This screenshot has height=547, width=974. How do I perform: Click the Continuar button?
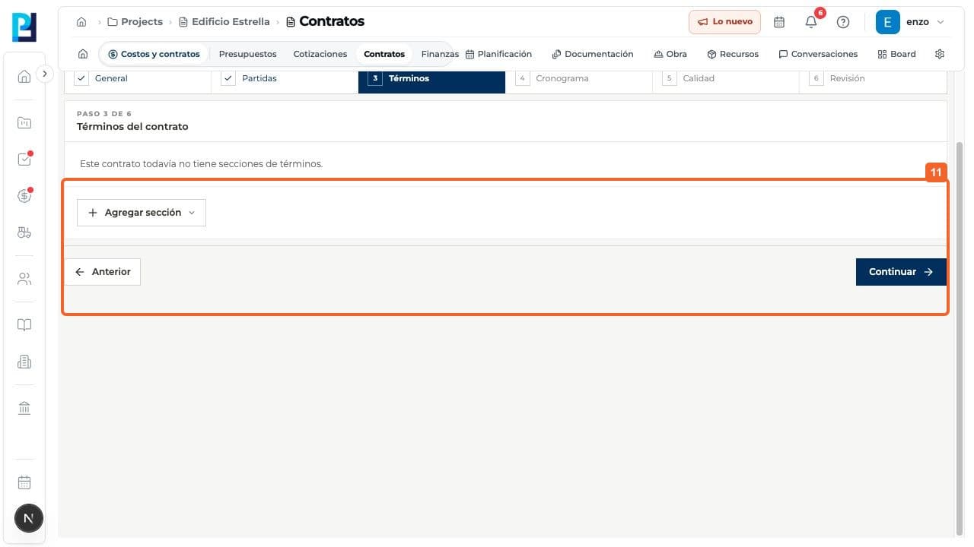click(901, 272)
